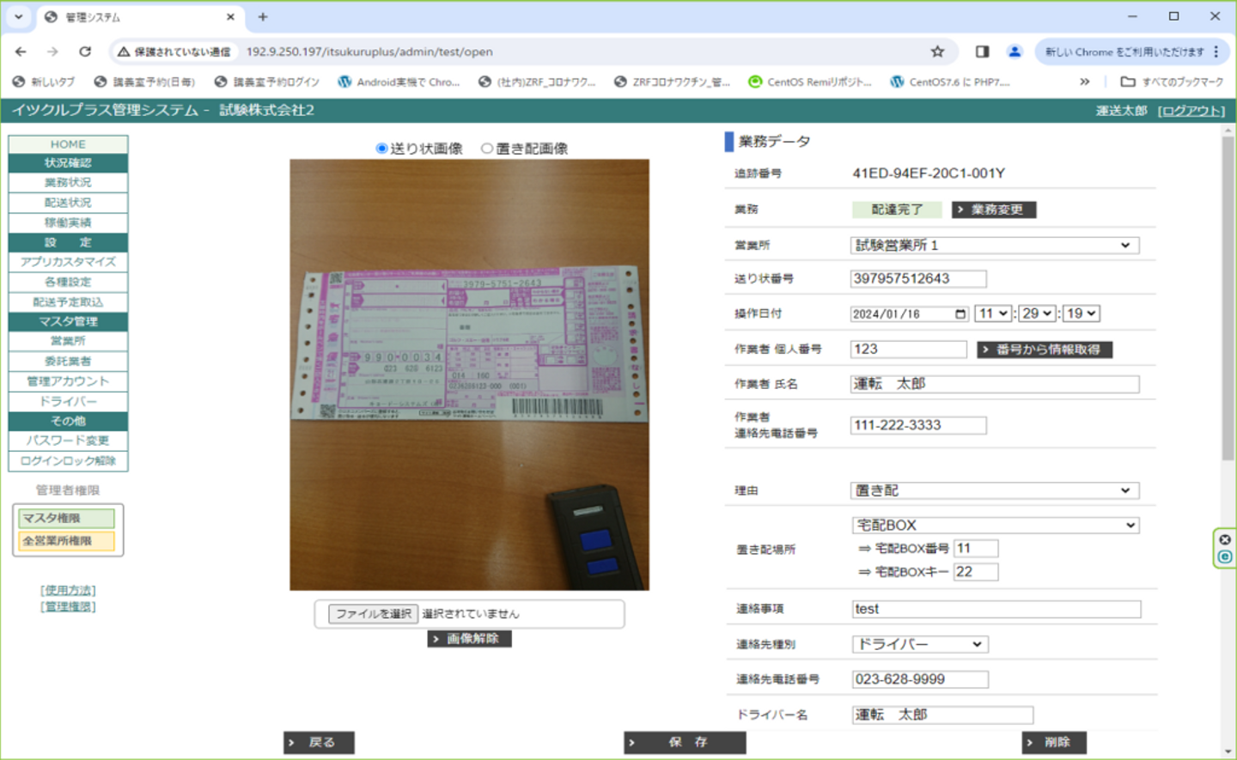Open ドライバー in the sidebar
This screenshot has height=760, width=1237.
[x=68, y=401]
